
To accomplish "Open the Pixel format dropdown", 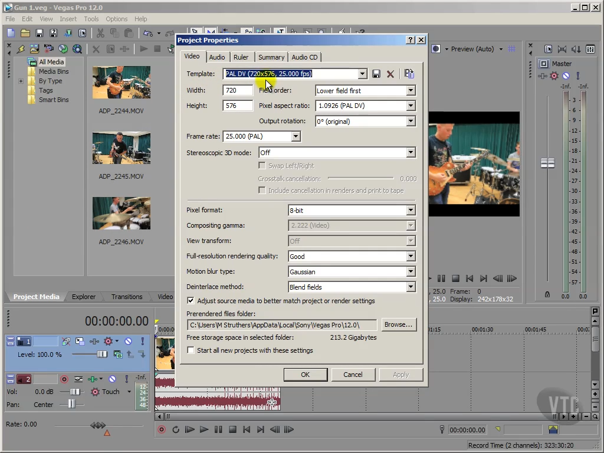I will point(411,211).
